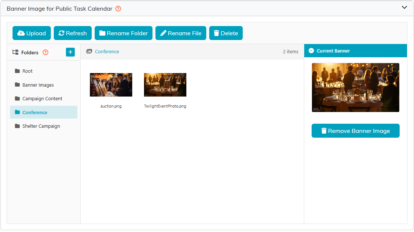Viewport: 414px width, 232px height.
Task: Open help icon beside Banner Image title
Action: [118, 9]
